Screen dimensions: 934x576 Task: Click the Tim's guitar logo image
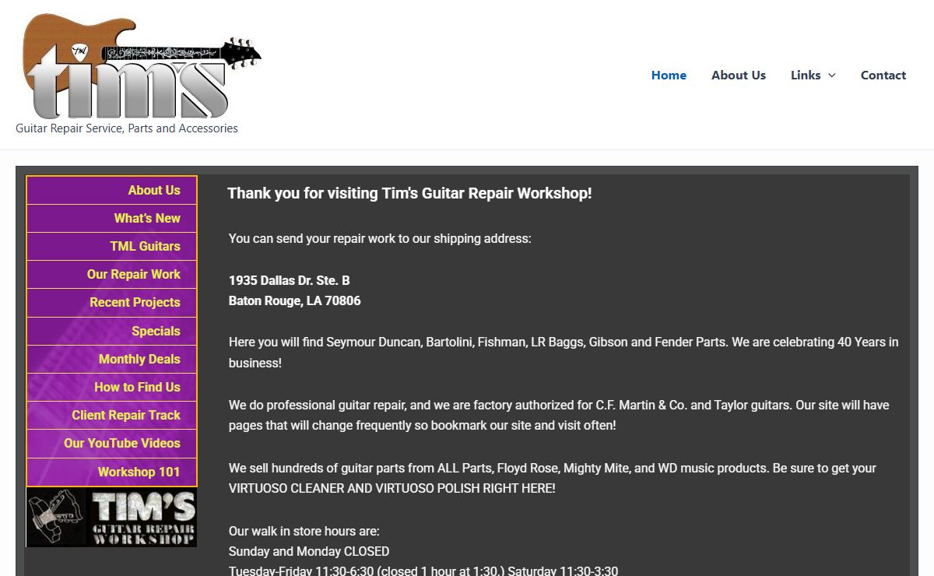[x=142, y=66]
